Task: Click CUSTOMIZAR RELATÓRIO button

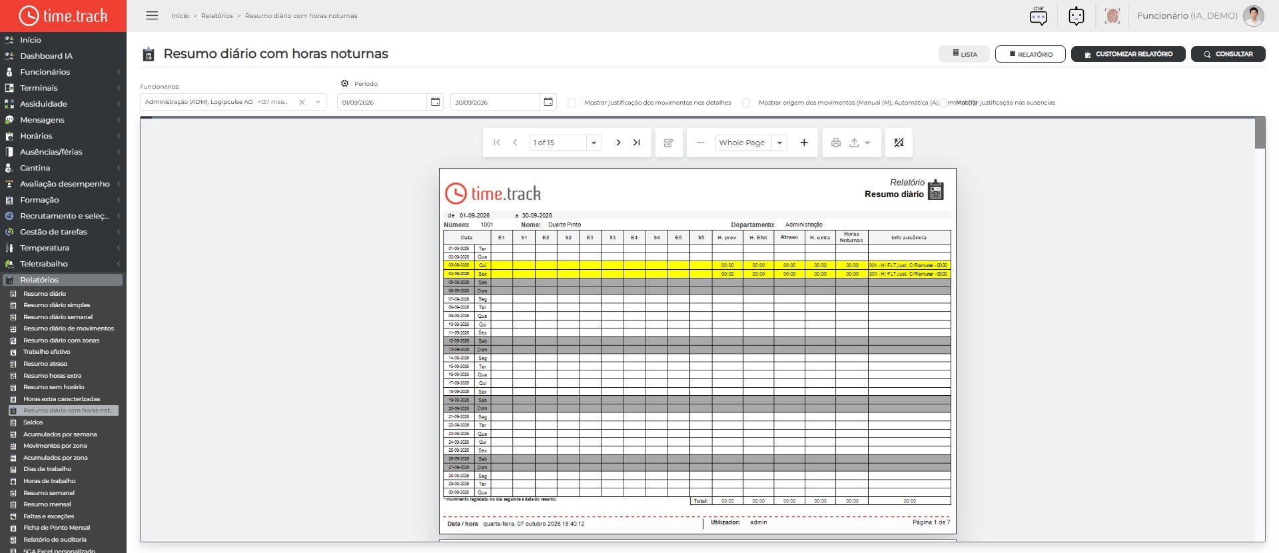Action: 1128,54
